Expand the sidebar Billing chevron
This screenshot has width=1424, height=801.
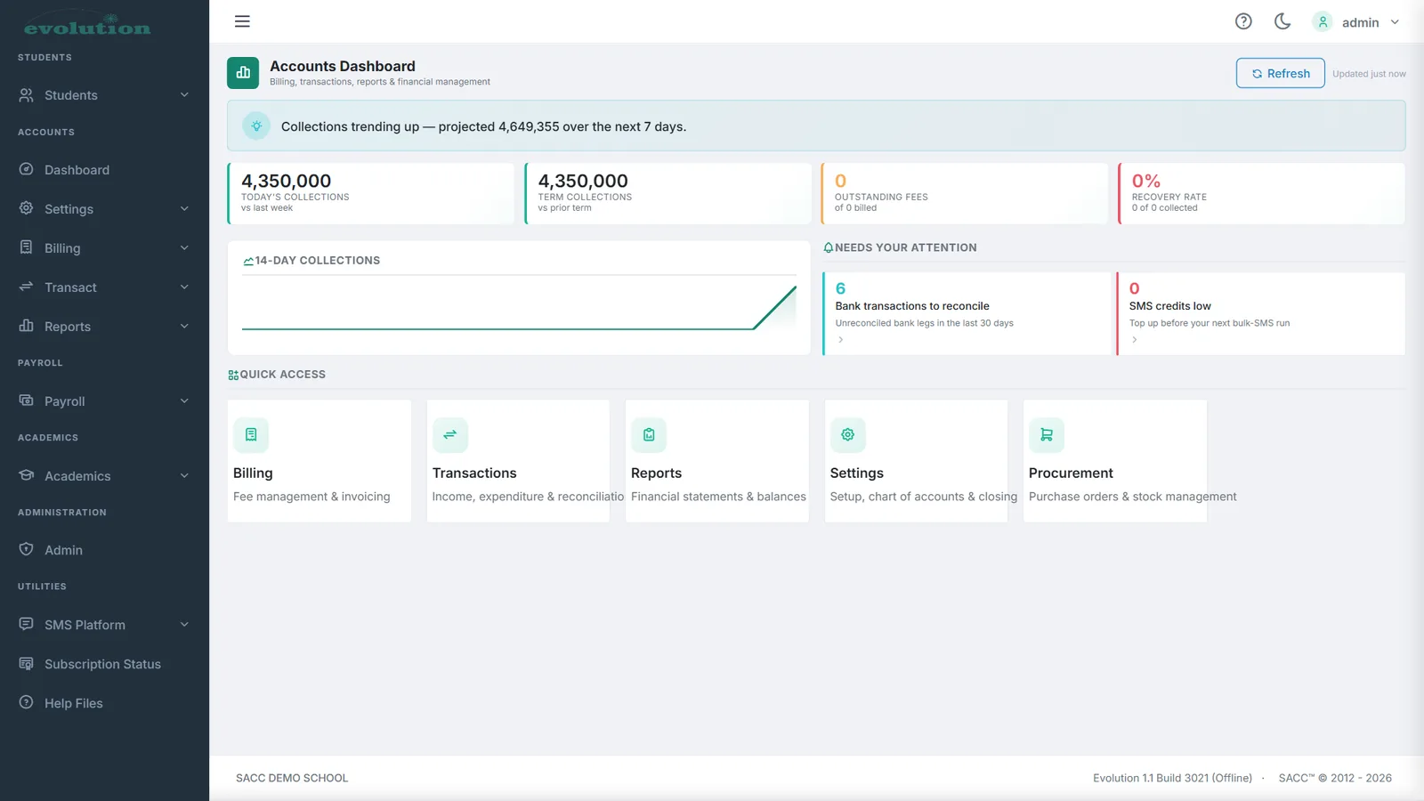pos(184,247)
